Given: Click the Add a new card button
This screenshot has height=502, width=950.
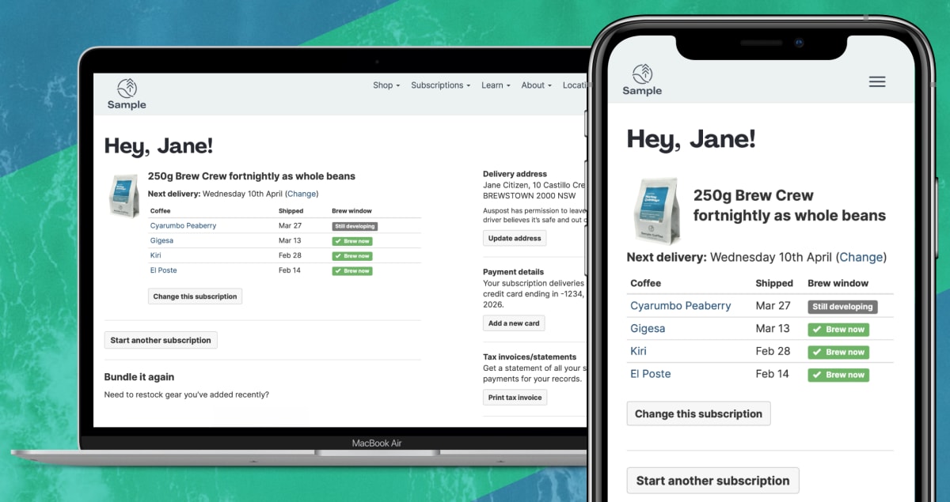Looking at the screenshot, I should click(x=514, y=323).
